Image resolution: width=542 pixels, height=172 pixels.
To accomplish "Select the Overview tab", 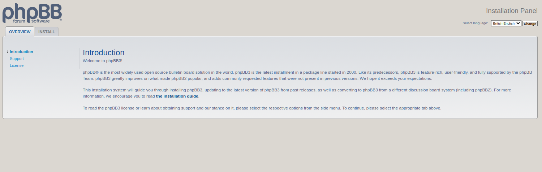I will point(20,32).
